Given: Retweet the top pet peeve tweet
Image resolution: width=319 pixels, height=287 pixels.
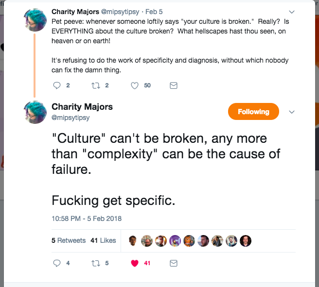Looking at the screenshot, I should [x=95, y=85].
